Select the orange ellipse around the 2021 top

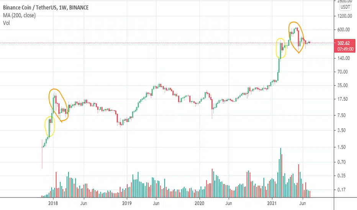[296, 37]
